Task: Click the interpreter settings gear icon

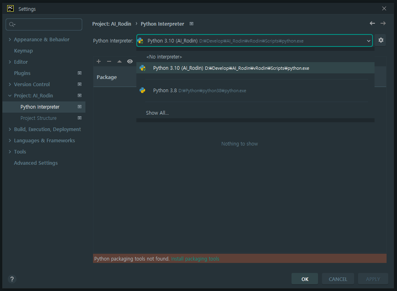Action: coord(381,40)
